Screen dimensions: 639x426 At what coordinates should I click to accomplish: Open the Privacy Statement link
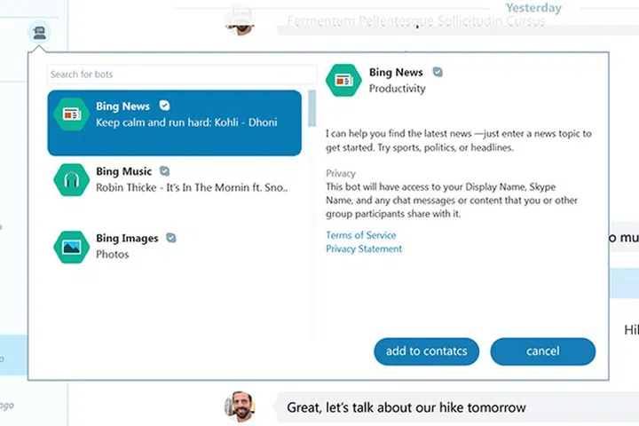tap(364, 249)
